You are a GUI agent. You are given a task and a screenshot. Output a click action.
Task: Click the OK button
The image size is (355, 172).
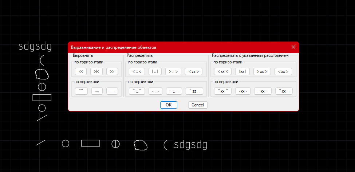tap(169, 105)
